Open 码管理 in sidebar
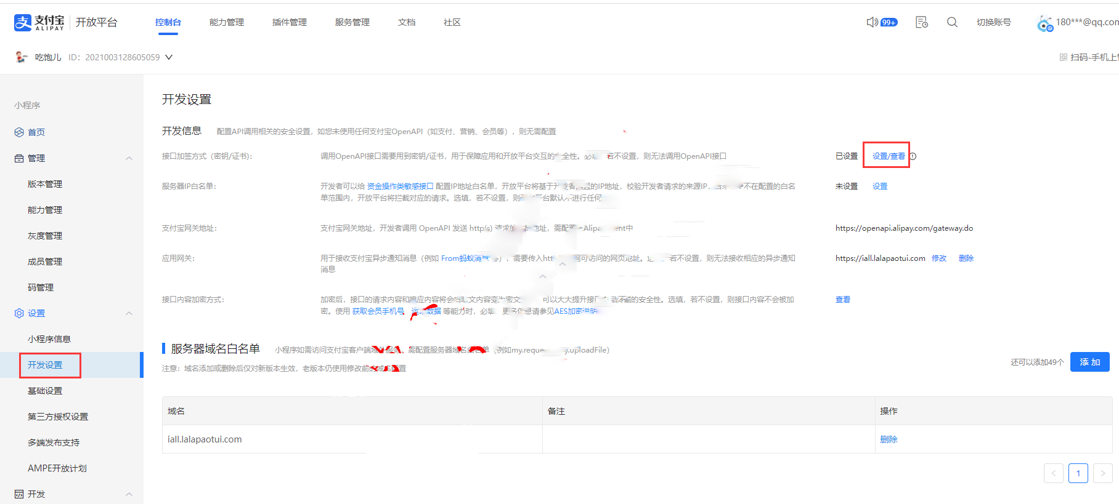The height and width of the screenshot is (504, 1119). [41, 287]
